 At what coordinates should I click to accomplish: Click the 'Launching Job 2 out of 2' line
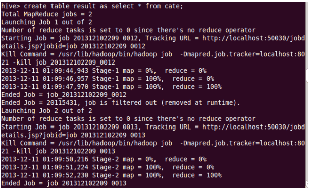click(x=46, y=111)
